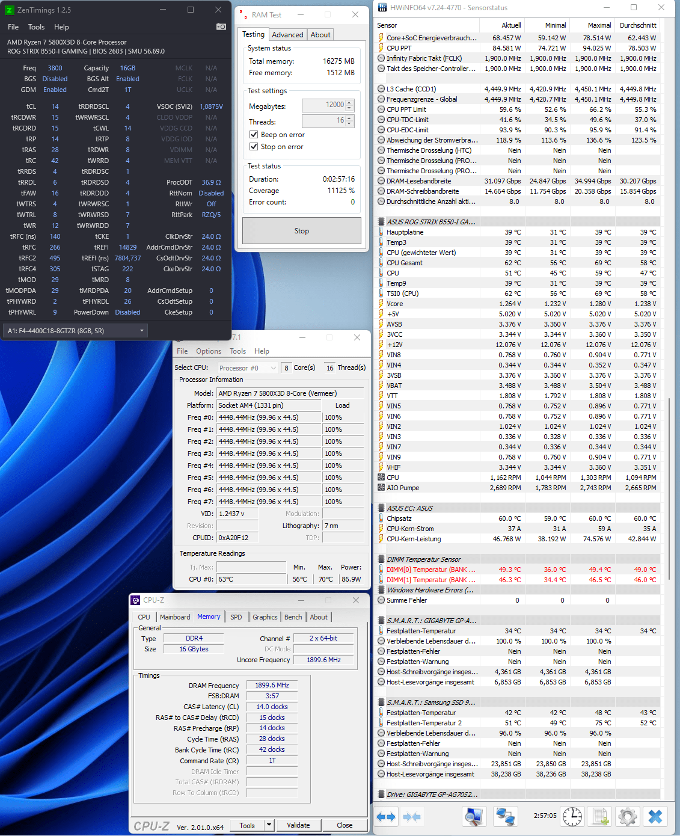Click the clock icon in HWiNFO toolbar
Image resolution: width=680 pixels, height=836 pixels.
click(572, 816)
